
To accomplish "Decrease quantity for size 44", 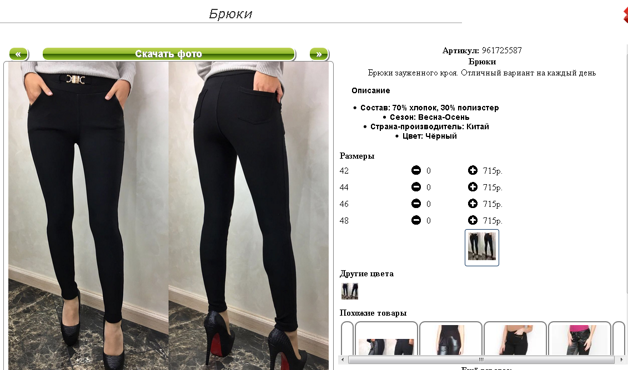I will tap(416, 187).
